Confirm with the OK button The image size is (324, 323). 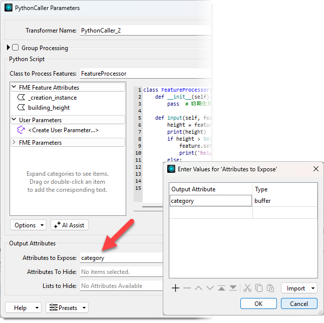point(258,303)
